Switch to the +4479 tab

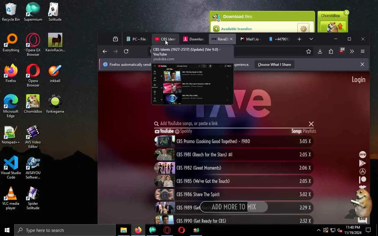[279, 39]
